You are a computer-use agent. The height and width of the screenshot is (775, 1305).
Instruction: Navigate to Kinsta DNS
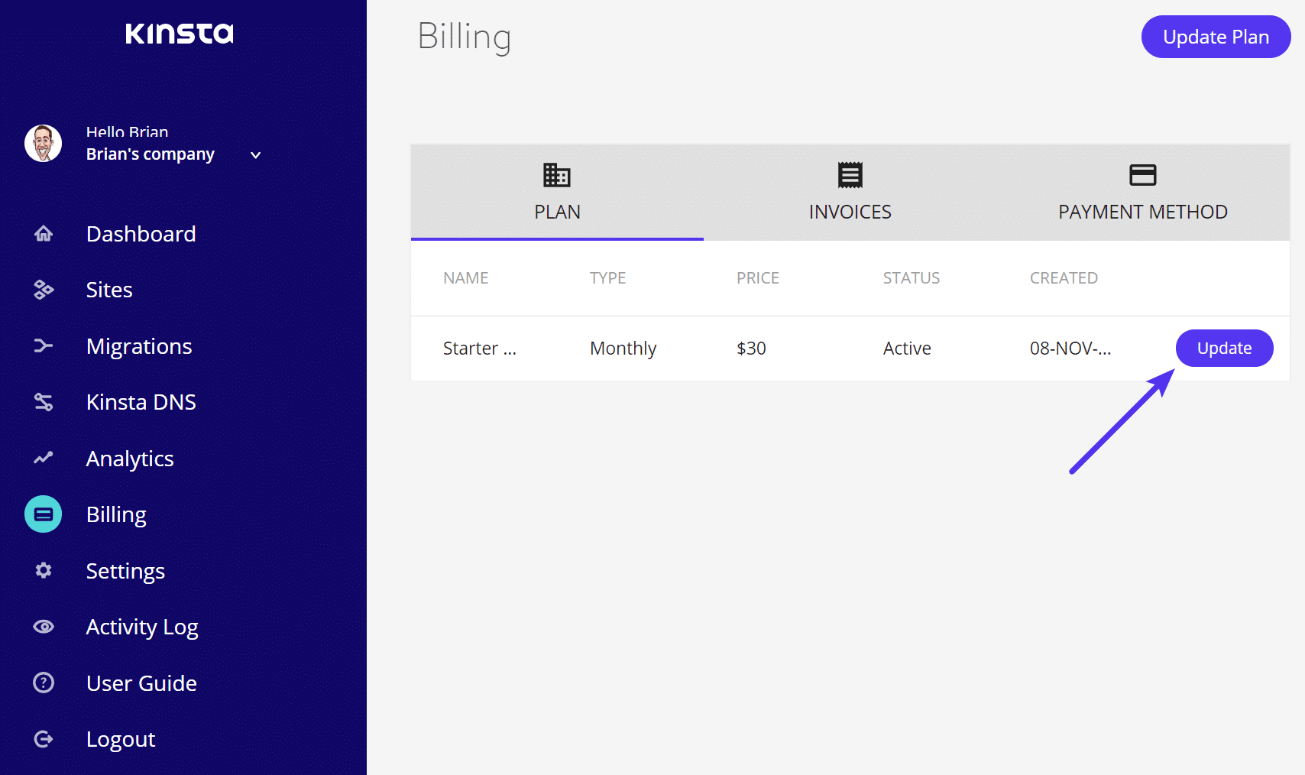pos(141,402)
